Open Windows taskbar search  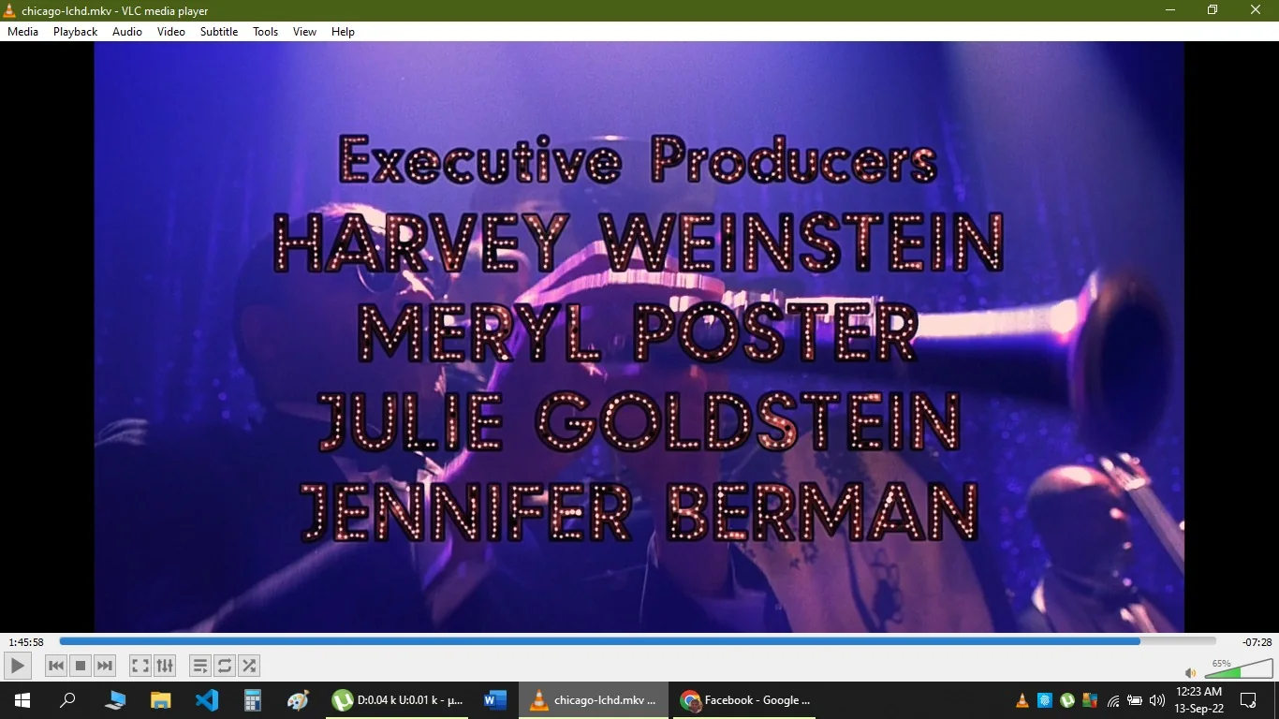point(67,700)
